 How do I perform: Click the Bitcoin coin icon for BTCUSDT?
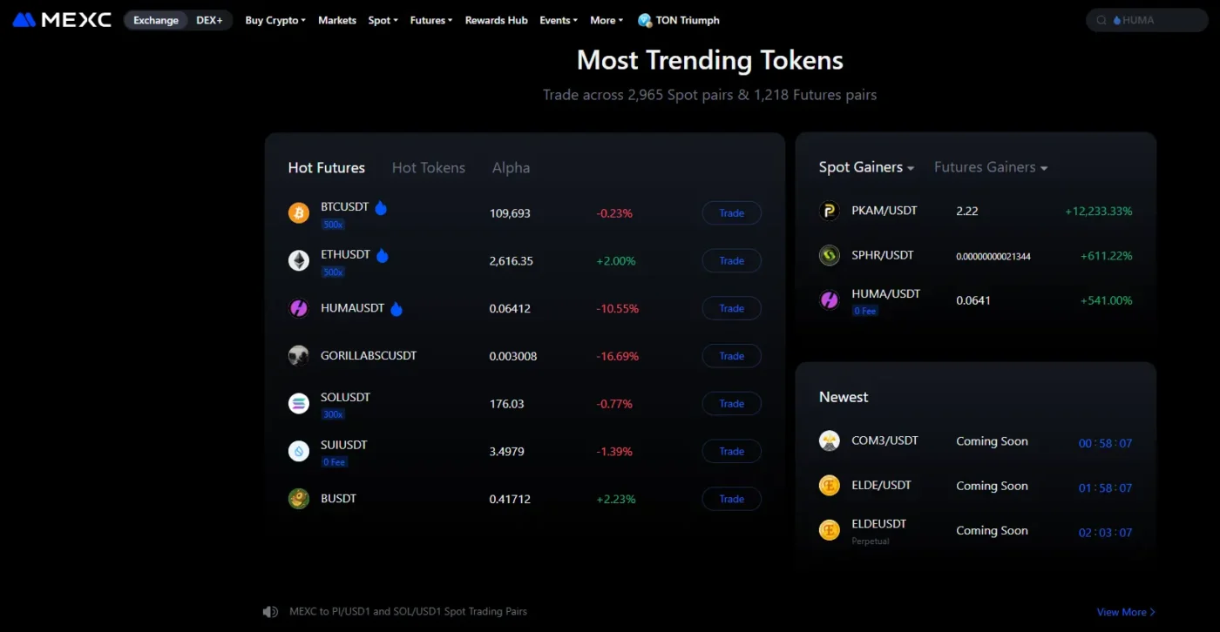pos(299,213)
